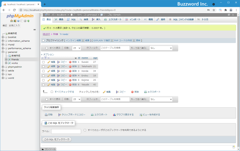
Task: Select the checkbox for Takahashi row
Action: (43, 67)
